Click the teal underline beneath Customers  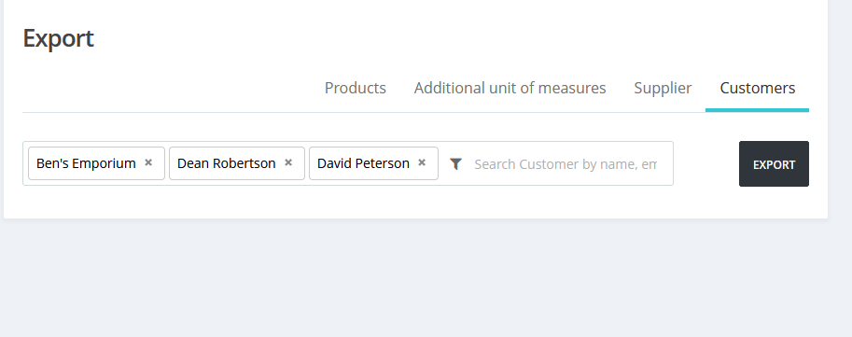click(757, 110)
